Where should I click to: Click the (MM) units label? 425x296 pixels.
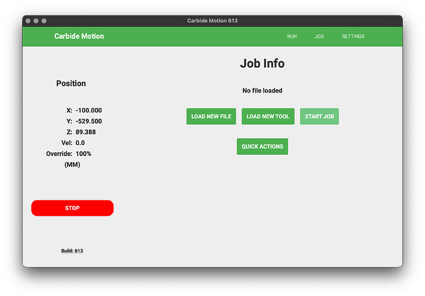(x=72, y=165)
